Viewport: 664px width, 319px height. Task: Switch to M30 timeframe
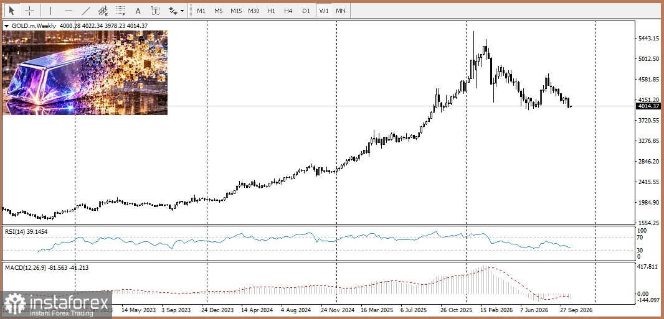[x=254, y=11]
